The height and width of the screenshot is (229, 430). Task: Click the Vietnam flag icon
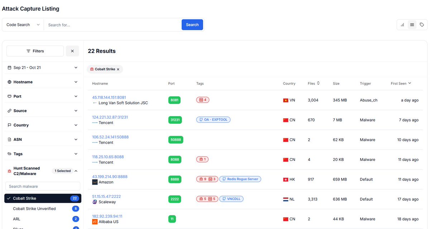pos(286,100)
